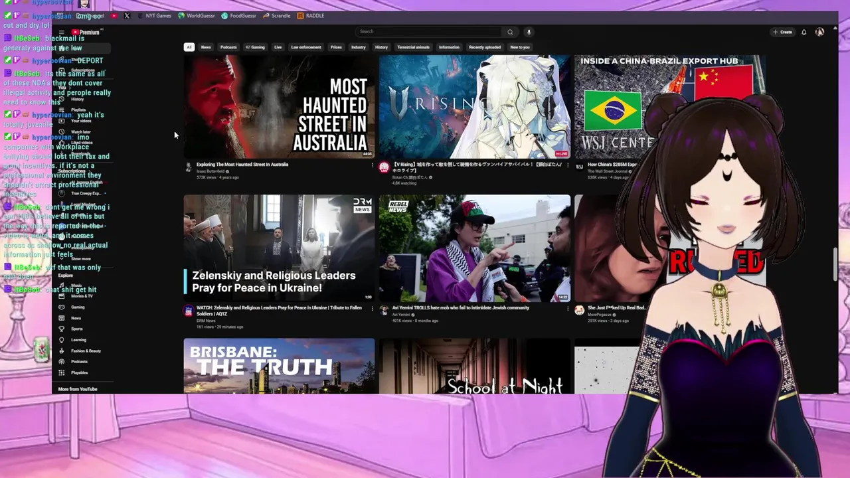
Task: Select the Live filter chip
Action: point(278,47)
